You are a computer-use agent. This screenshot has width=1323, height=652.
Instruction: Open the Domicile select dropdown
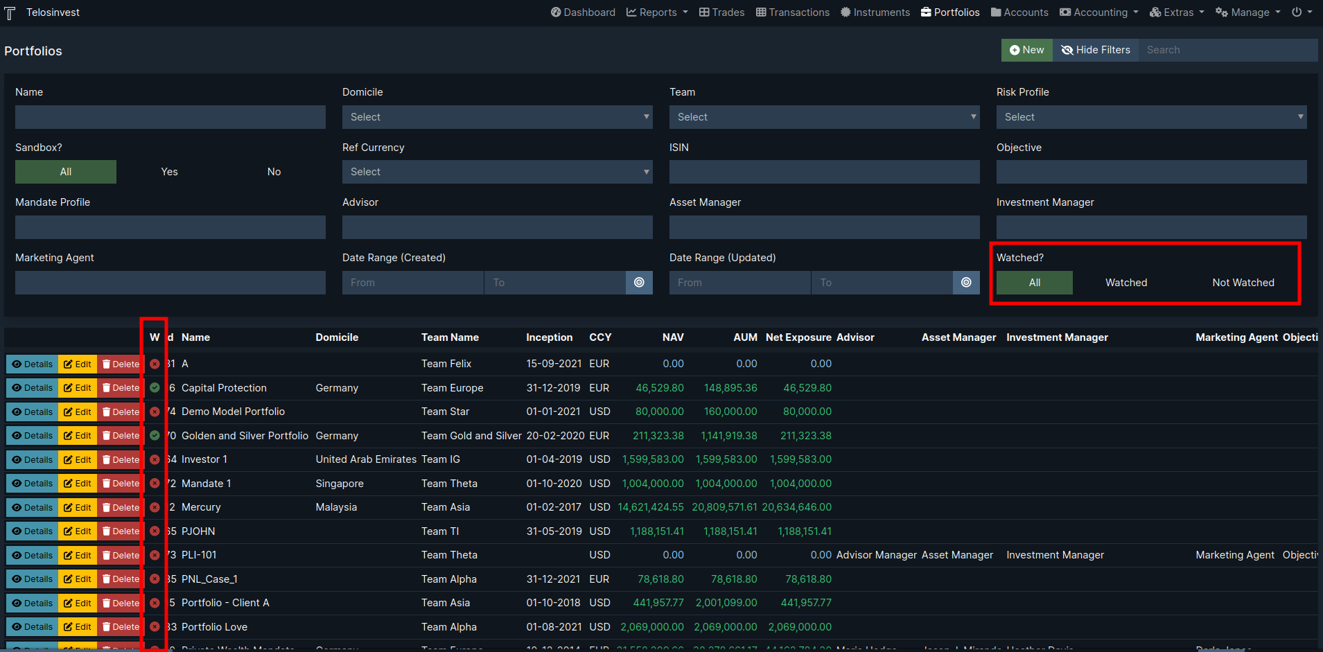(x=498, y=117)
